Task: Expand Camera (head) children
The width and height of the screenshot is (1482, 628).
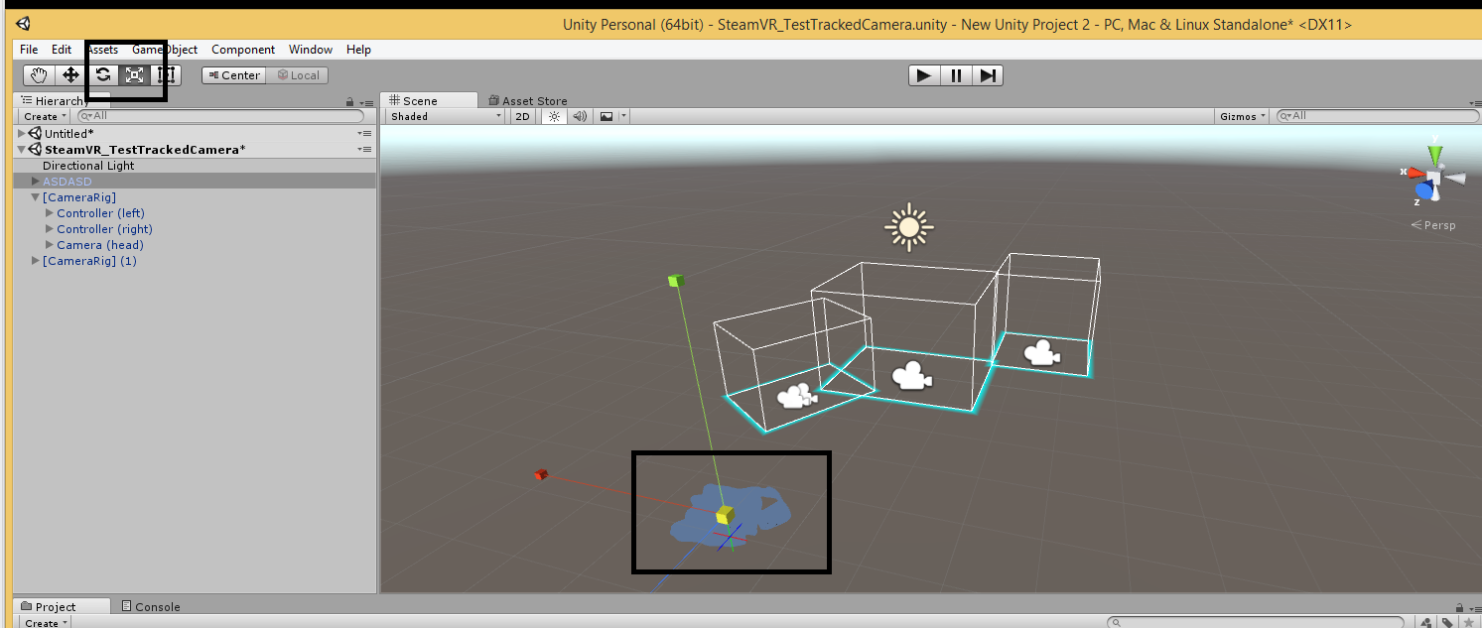Action: [x=50, y=245]
